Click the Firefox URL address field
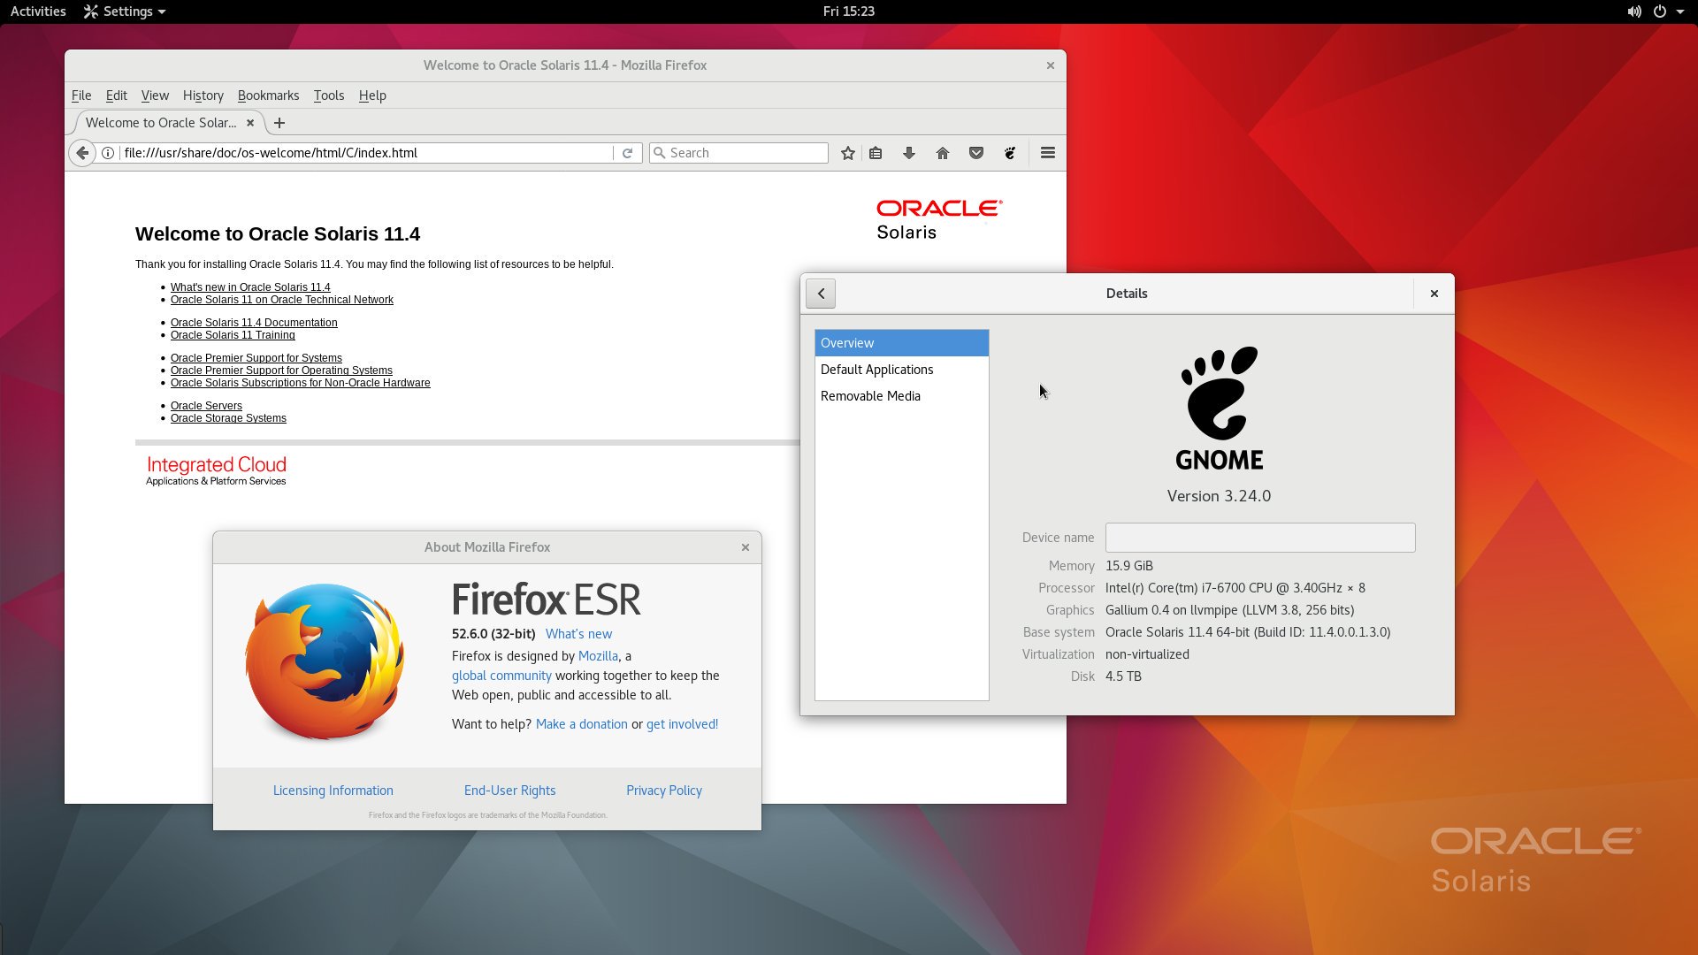 (366, 153)
